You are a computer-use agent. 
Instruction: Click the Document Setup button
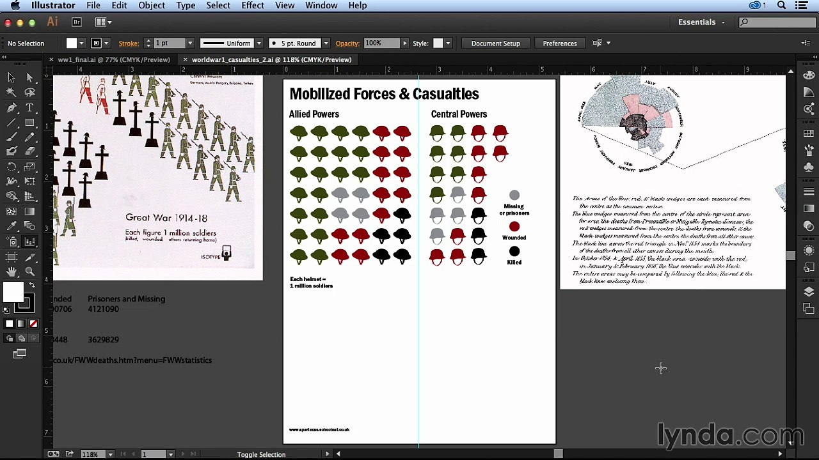click(x=496, y=43)
